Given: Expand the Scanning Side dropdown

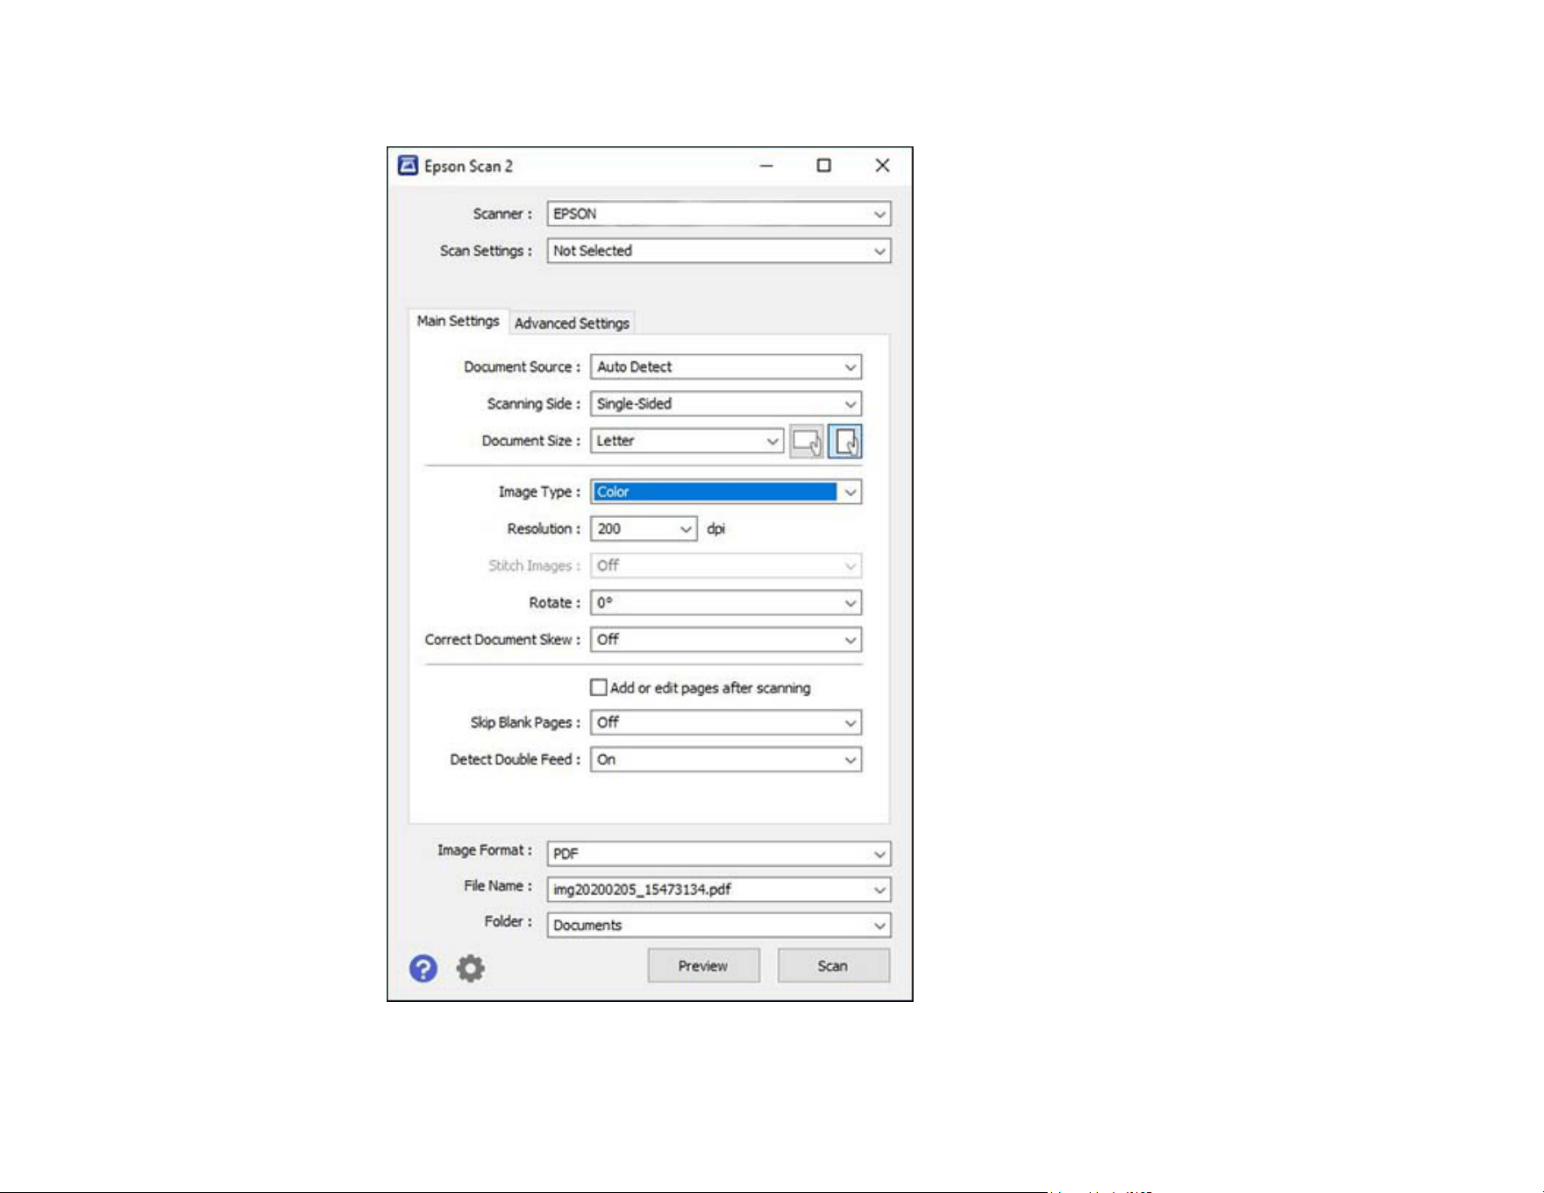Looking at the screenshot, I should coord(726,404).
